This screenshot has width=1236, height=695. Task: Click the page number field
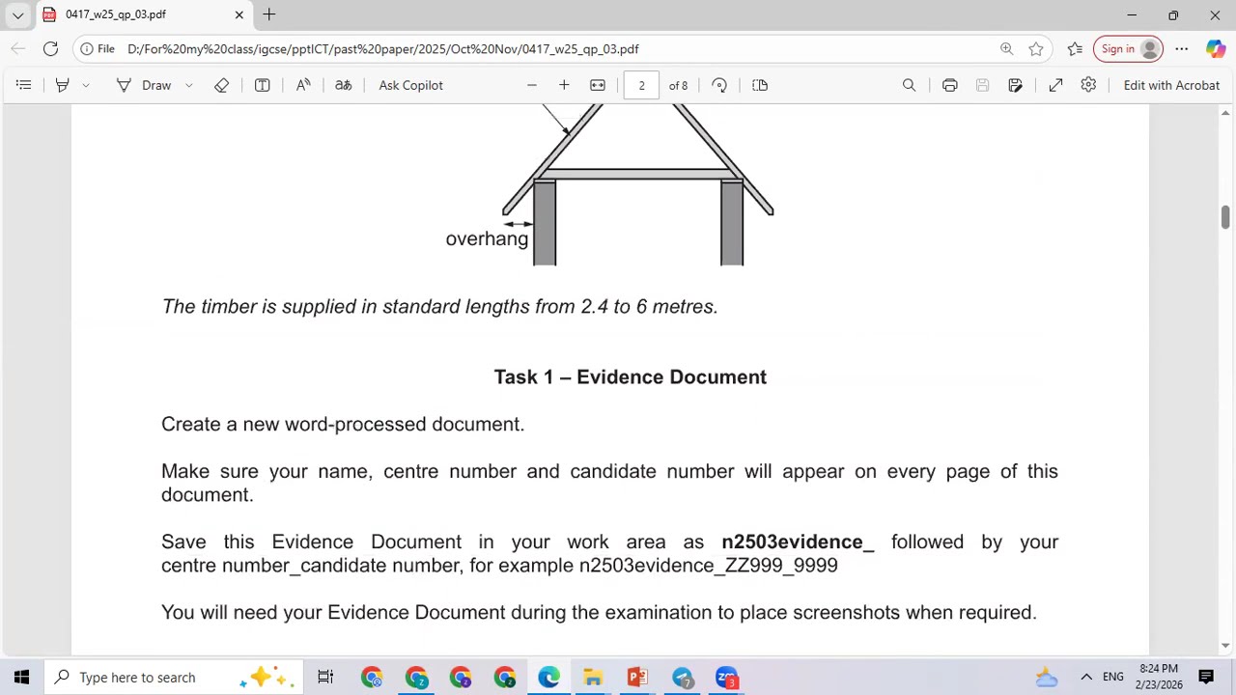pyautogui.click(x=641, y=85)
